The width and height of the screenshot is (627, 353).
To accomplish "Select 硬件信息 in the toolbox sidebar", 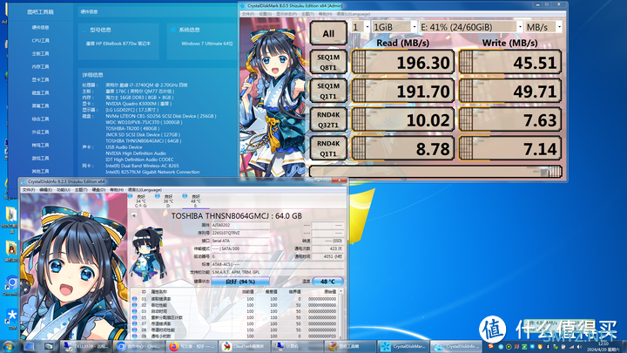I will click(x=40, y=27).
